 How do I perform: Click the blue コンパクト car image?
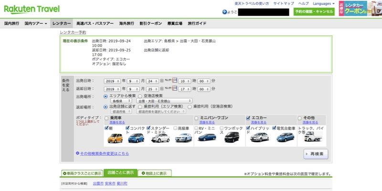136,138
